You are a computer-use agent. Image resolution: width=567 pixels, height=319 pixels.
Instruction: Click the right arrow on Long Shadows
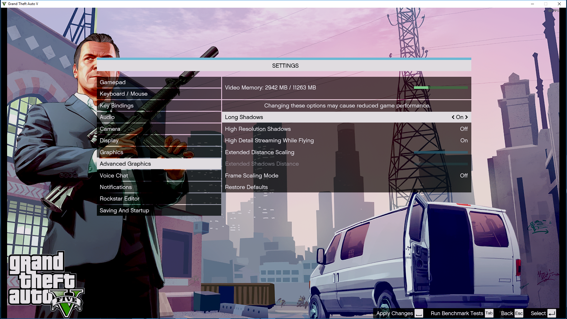pyautogui.click(x=467, y=117)
